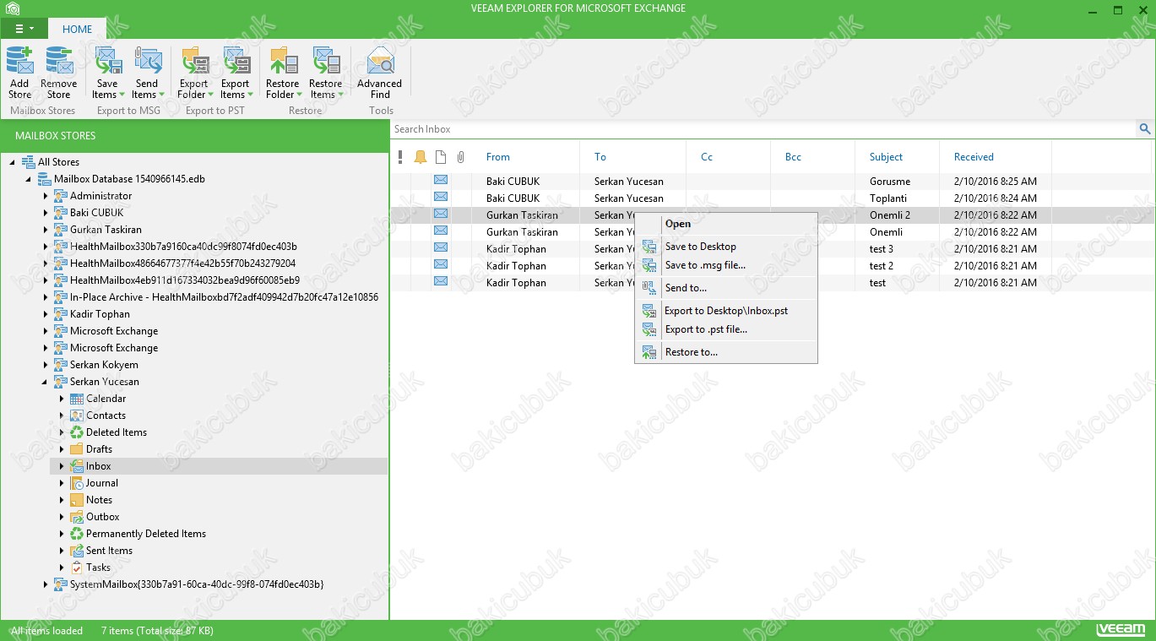The image size is (1156, 641).
Task: Select the Permanently Deleted Items folder
Action: point(145,534)
